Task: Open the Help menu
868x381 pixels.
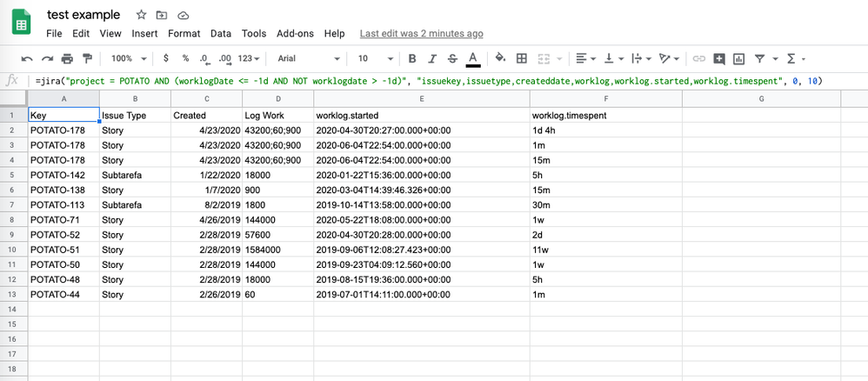Action: pos(334,34)
